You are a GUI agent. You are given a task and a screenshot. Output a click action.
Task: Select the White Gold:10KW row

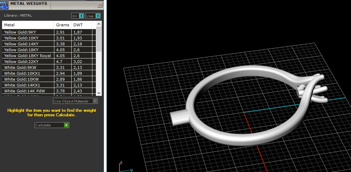[49, 79]
